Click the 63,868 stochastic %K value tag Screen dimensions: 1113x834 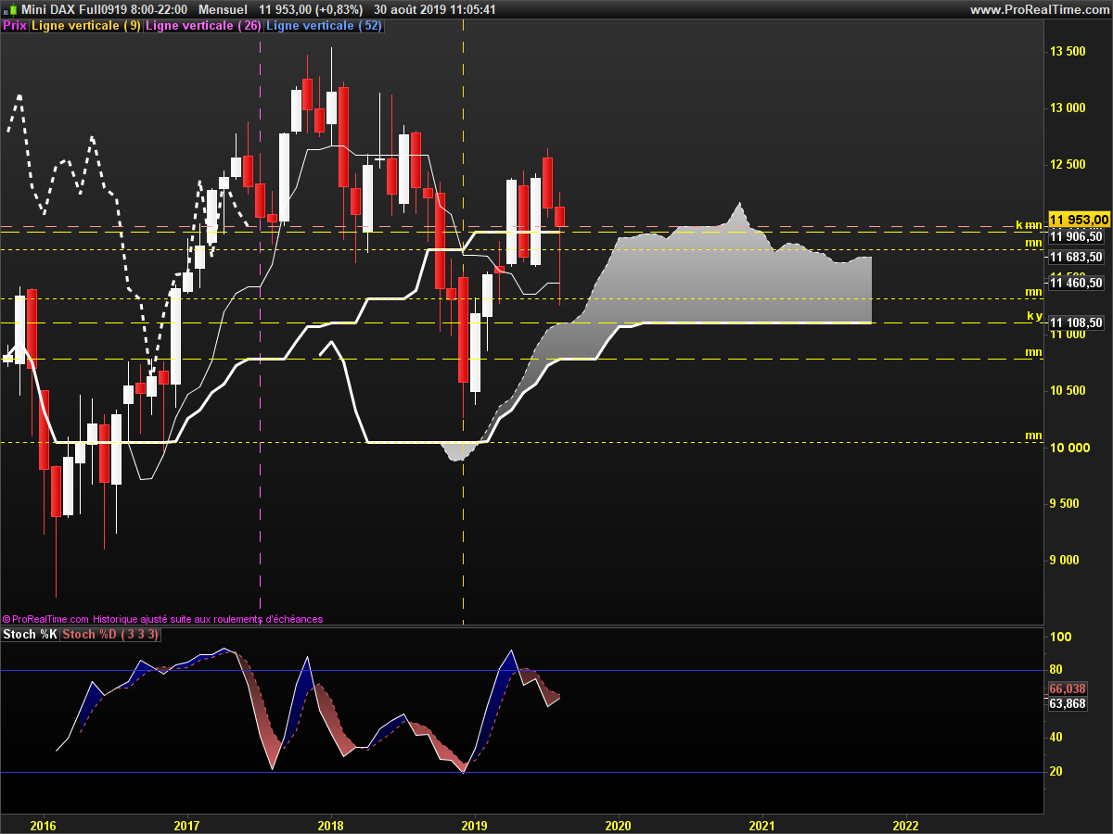coord(1068,703)
